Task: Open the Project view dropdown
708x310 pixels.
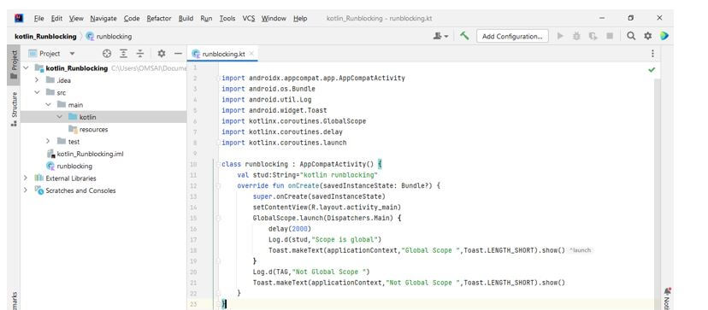Action: pyautogui.click(x=51, y=54)
